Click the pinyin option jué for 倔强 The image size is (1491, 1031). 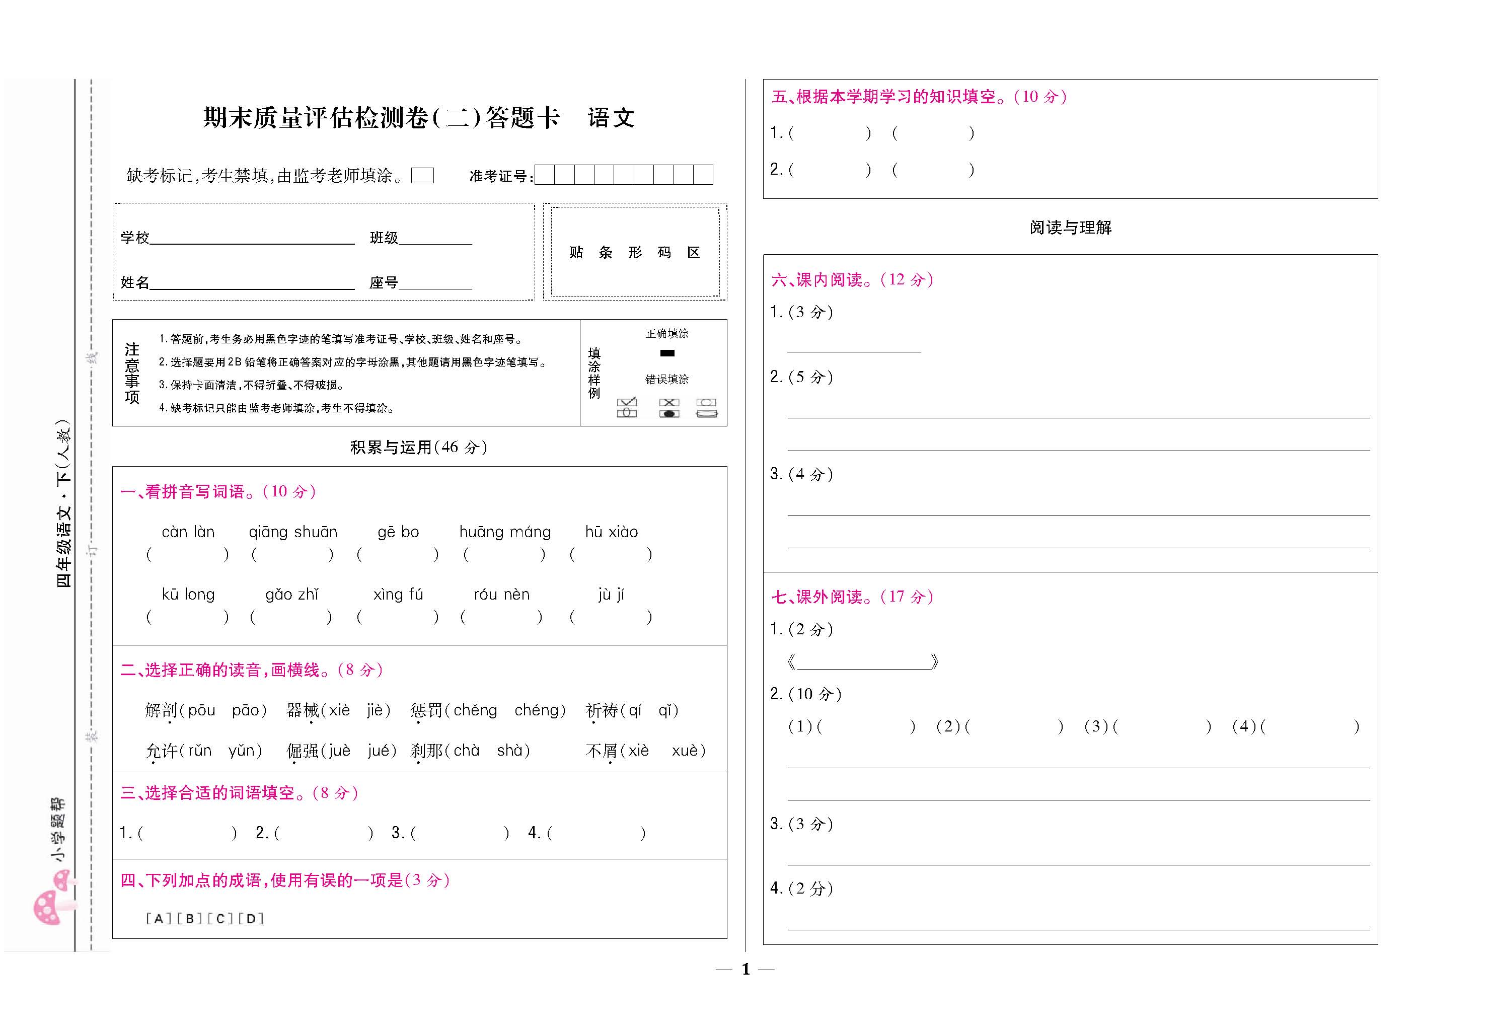tap(380, 750)
